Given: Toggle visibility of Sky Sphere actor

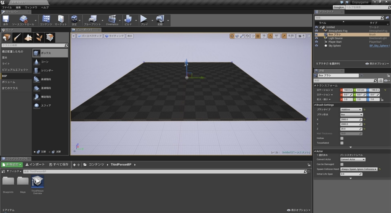Looking at the screenshot, I should pyautogui.click(x=317, y=46).
